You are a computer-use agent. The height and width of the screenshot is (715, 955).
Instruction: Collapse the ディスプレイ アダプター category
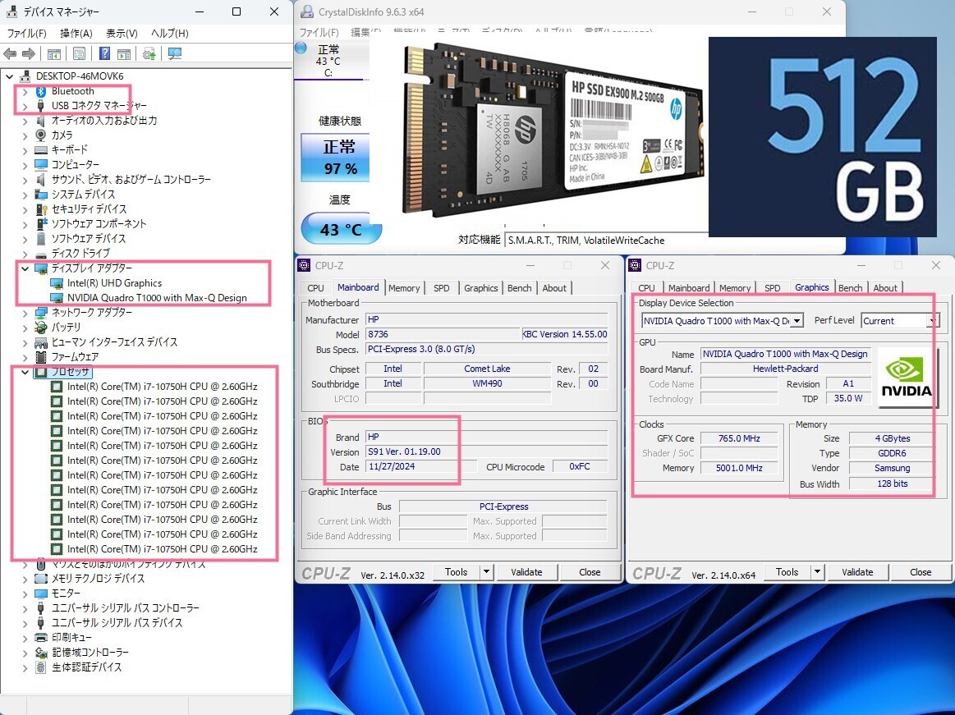(x=25, y=268)
